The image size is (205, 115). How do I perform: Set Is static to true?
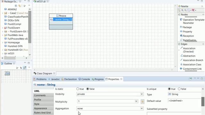tap(78, 89)
